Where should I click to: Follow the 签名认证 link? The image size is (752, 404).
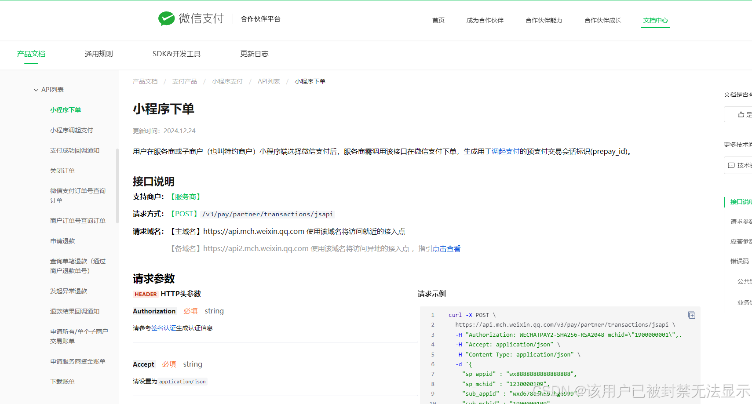pos(164,328)
